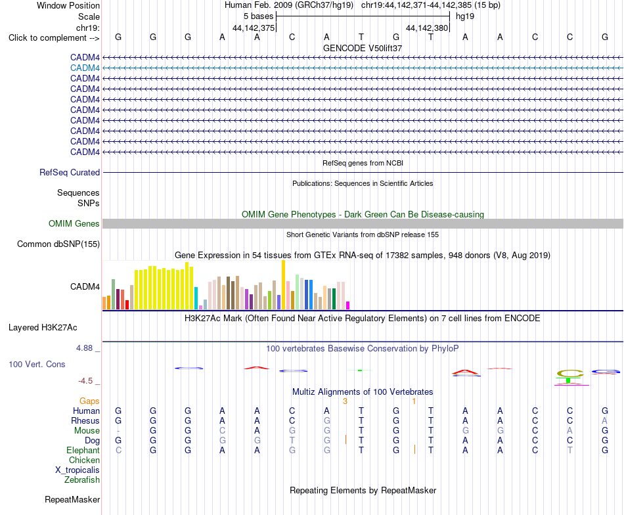Screen dimensions: 624x515
Task: Click the tallest gold bar in GTEx chart
Action: point(283,285)
